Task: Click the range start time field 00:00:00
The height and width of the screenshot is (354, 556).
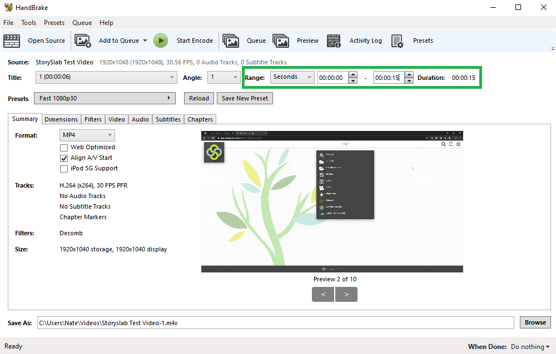Action: click(x=333, y=78)
